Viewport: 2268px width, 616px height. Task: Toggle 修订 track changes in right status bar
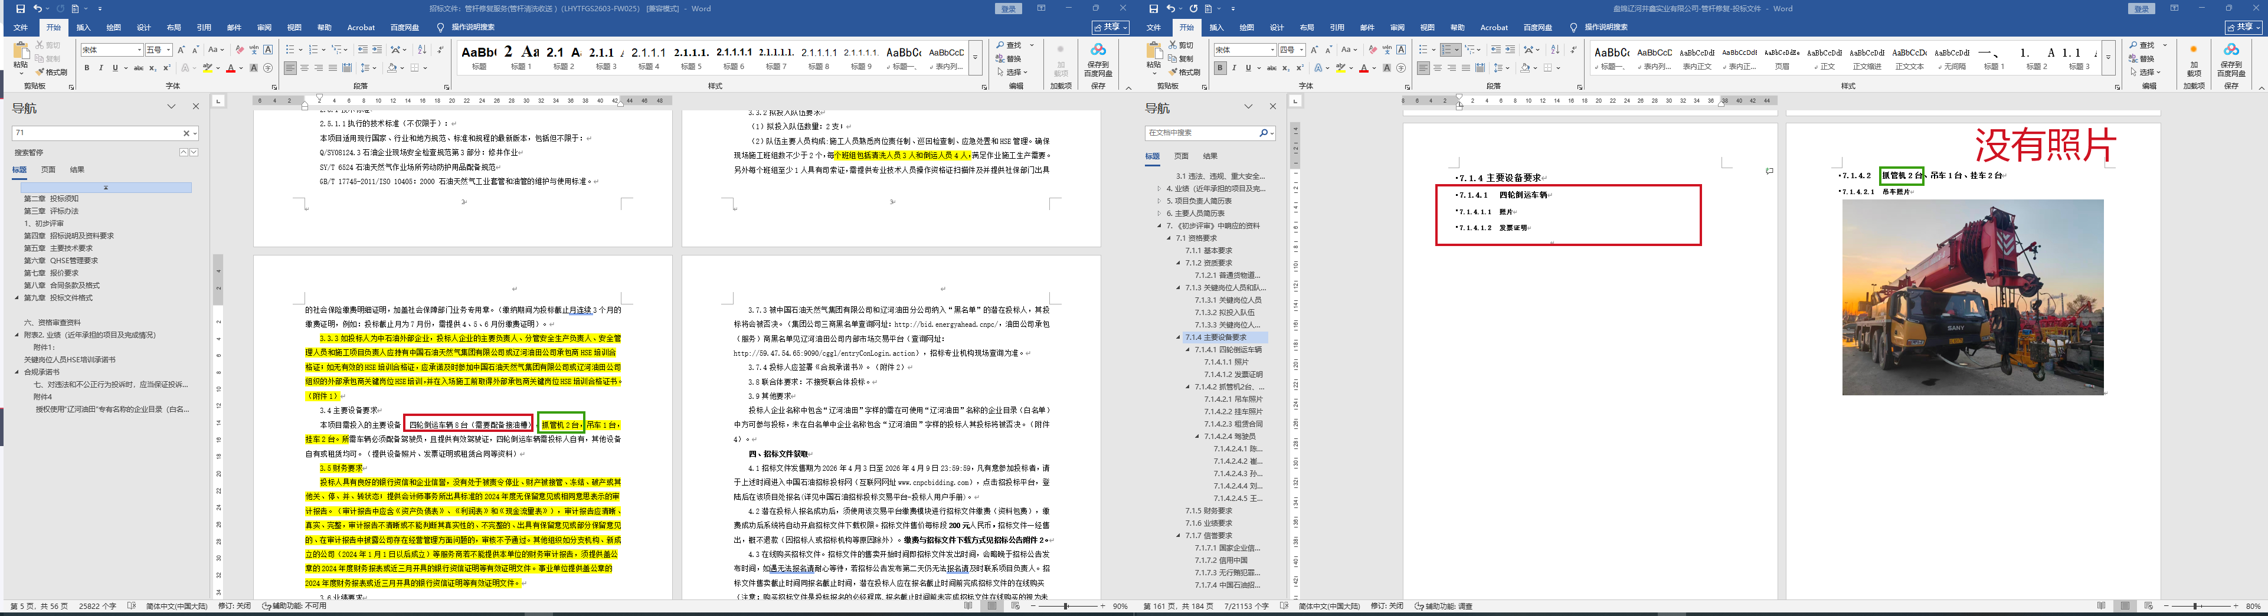click(x=1387, y=607)
